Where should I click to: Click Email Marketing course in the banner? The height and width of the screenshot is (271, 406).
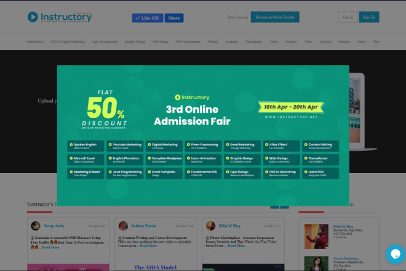tap(242, 146)
